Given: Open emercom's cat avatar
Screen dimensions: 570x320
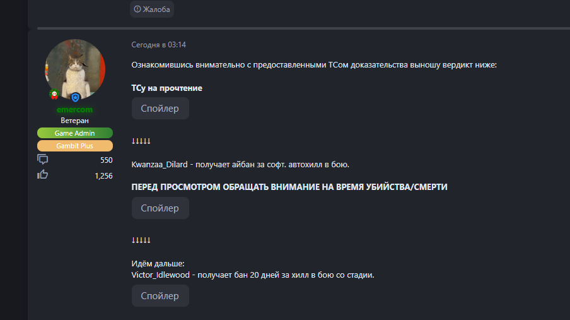Looking at the screenshot, I should pos(75,68).
